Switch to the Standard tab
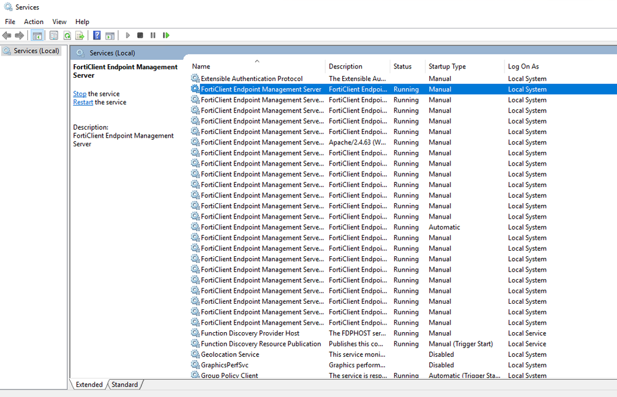The width and height of the screenshot is (617, 397). tap(125, 385)
